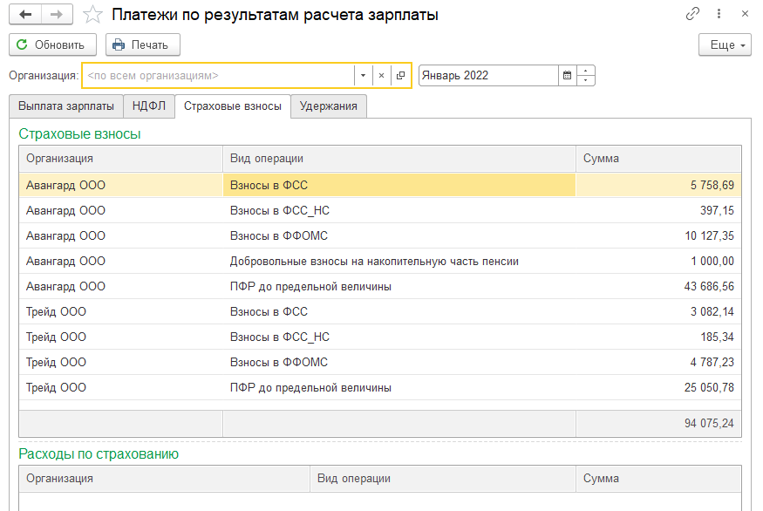Screen dimensions: 763x511
Task: Clear the organization field with X
Action: tap(381, 76)
